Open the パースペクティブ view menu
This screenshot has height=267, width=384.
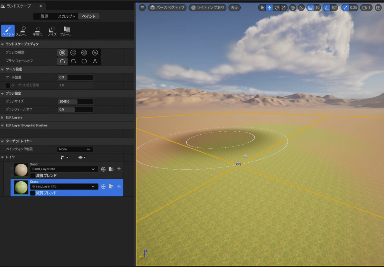(167, 8)
